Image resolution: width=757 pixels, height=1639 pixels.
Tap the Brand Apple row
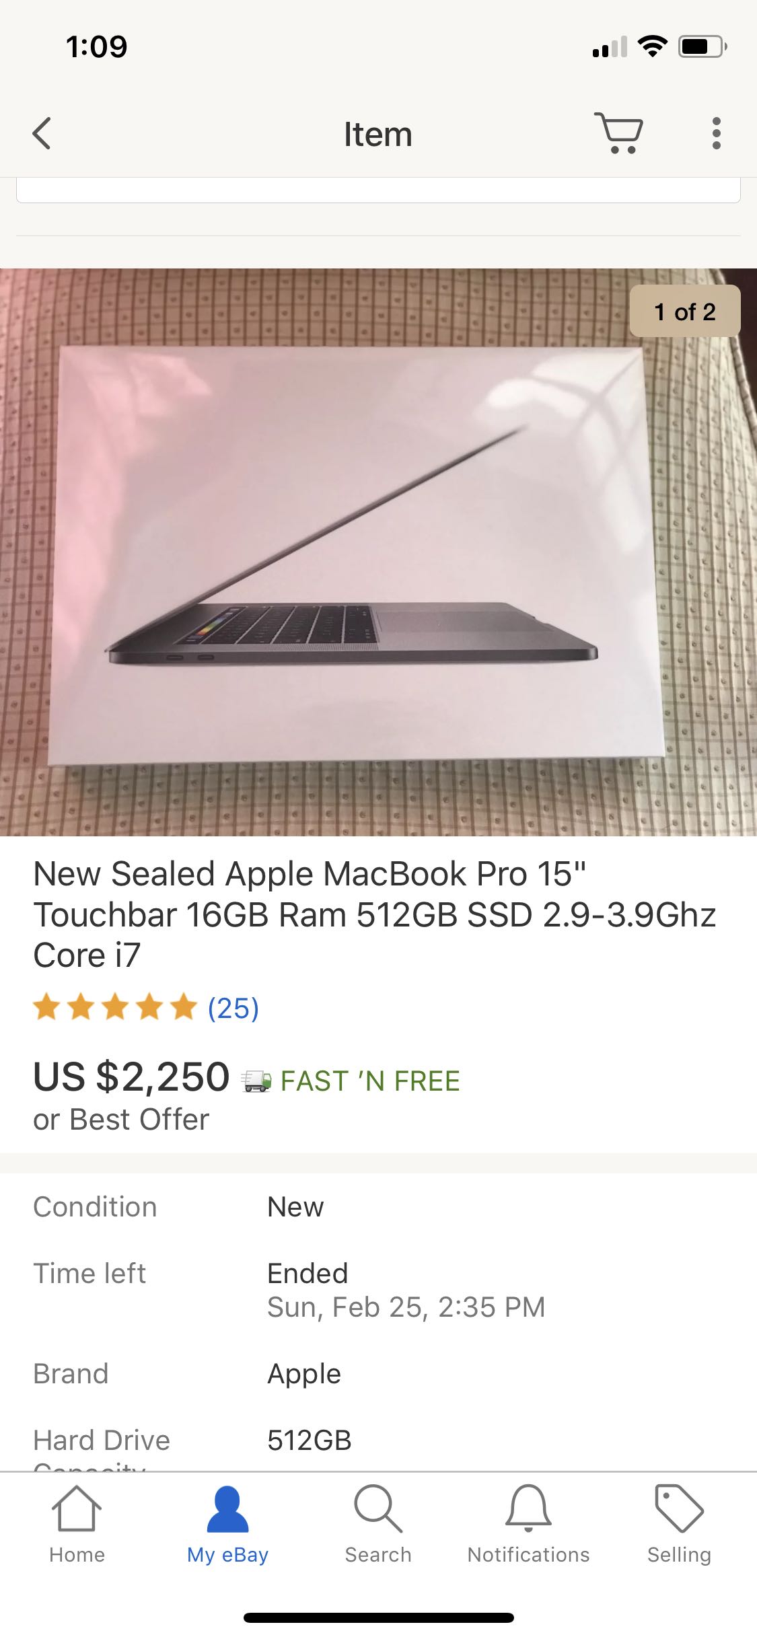[378, 1374]
